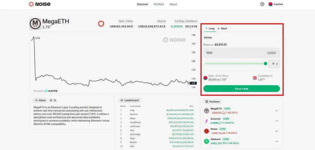315x150 pixels.
Task: Click the LONG badge on Abstract position
Action: pyautogui.click(x=226, y=139)
